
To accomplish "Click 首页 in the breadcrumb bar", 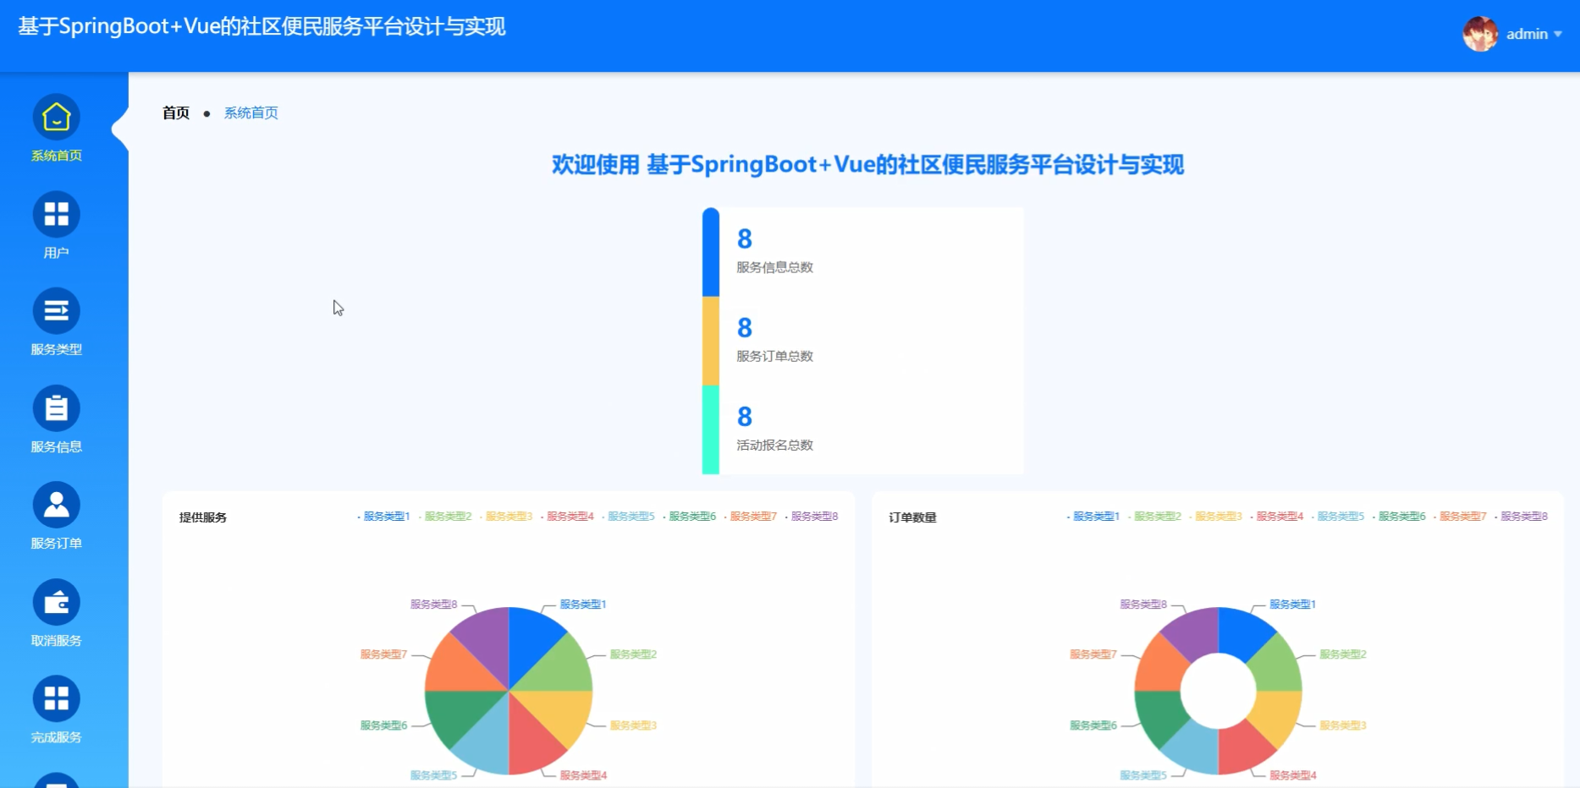I will coord(175,112).
